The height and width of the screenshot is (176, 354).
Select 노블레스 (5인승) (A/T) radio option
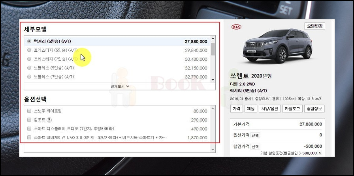pos(29,68)
